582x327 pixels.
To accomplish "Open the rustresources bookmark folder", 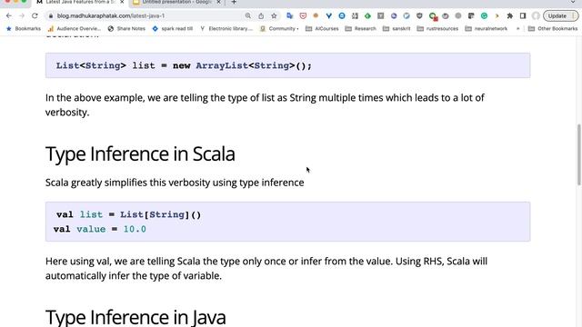I will pos(437,28).
